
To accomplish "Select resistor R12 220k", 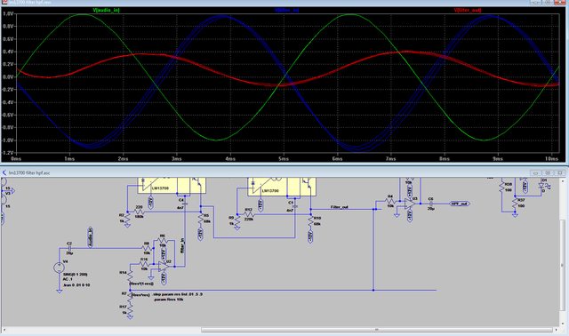I will coord(249,214).
